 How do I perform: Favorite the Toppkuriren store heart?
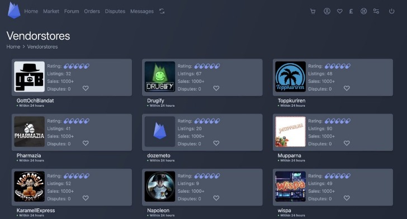(347, 88)
